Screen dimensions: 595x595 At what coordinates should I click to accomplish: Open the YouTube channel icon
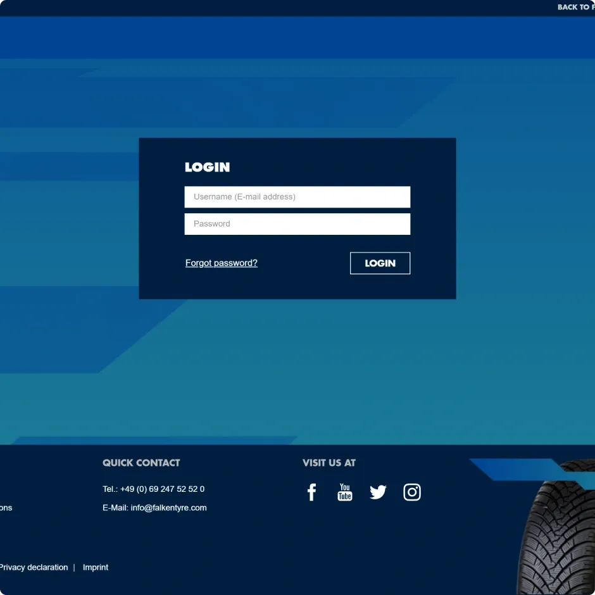point(344,492)
